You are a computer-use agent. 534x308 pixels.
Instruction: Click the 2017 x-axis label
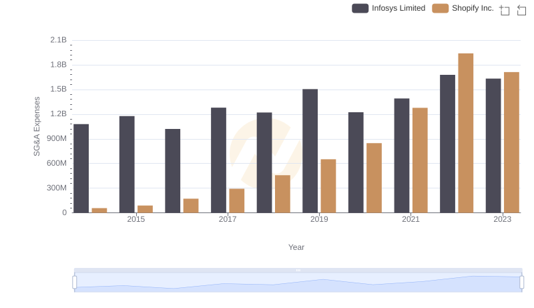(228, 219)
